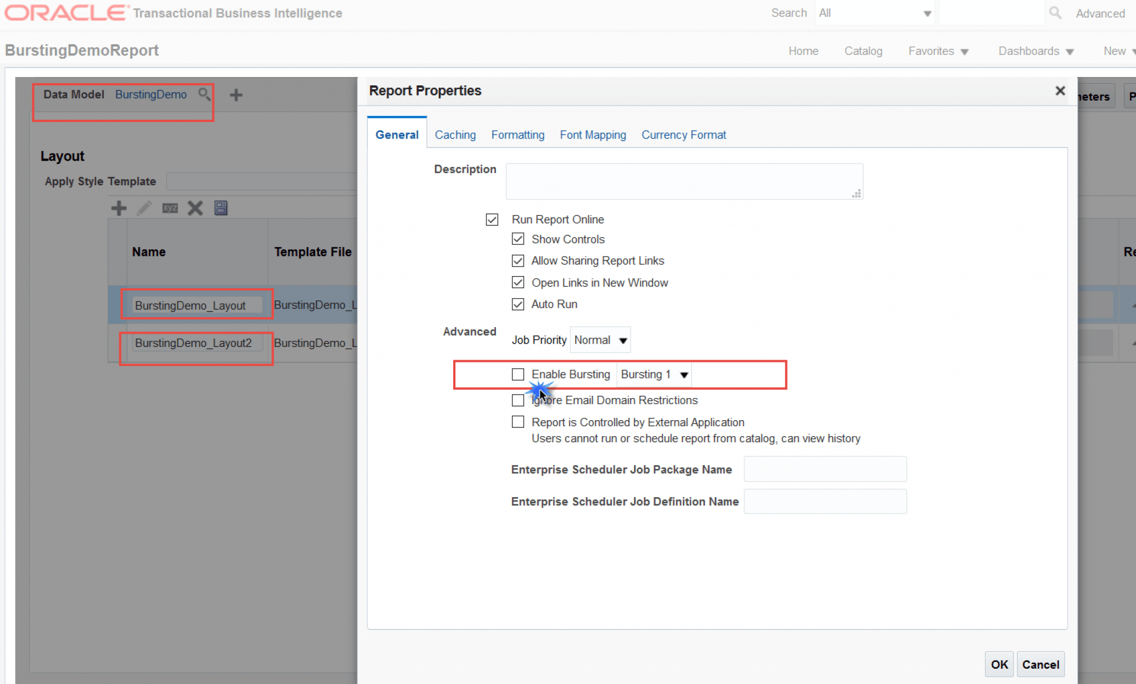Switch to the Font Mapping tab
The image size is (1136, 684).
click(592, 135)
